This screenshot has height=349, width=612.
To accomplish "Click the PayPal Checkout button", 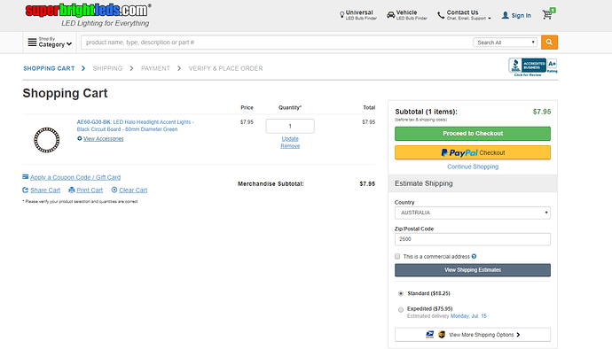I will coord(473,152).
